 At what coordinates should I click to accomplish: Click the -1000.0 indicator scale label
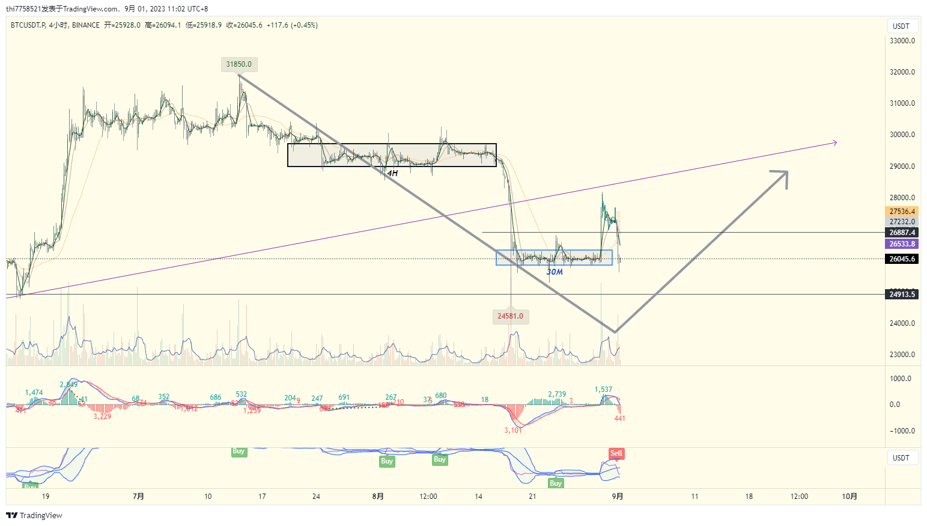tap(901, 431)
